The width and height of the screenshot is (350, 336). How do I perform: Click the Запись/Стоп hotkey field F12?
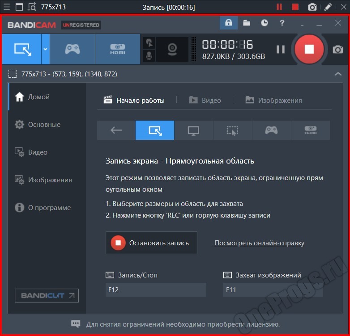tap(156, 290)
